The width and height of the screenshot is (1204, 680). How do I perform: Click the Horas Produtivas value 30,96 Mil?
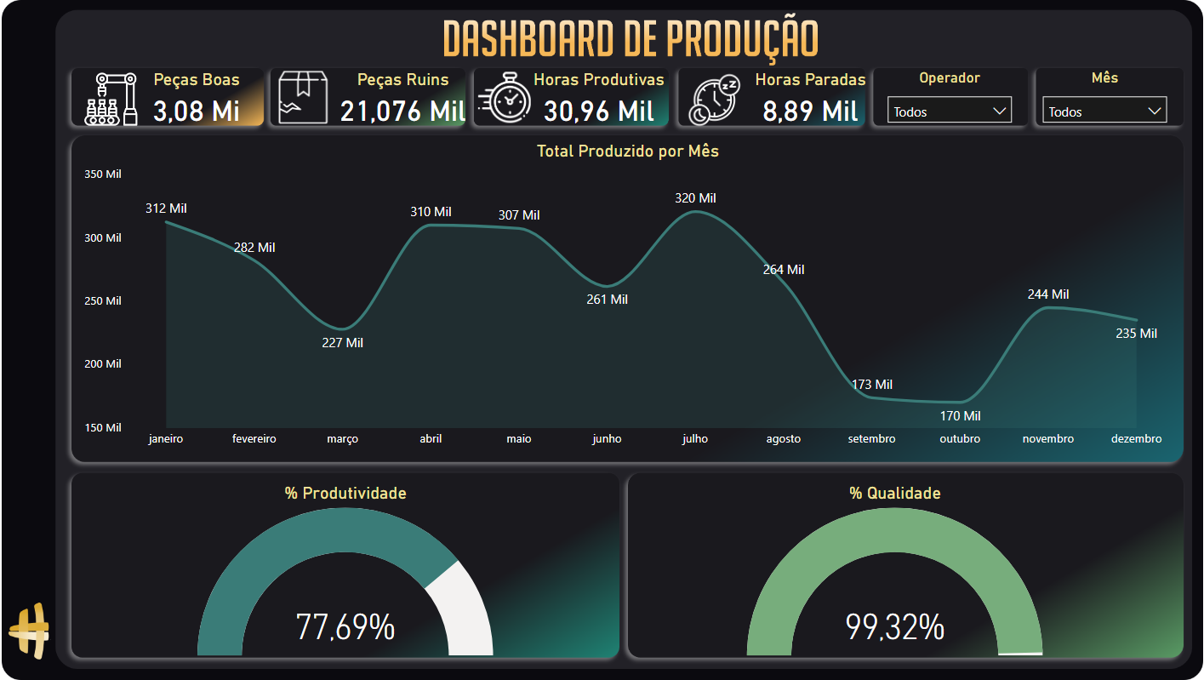[599, 111]
